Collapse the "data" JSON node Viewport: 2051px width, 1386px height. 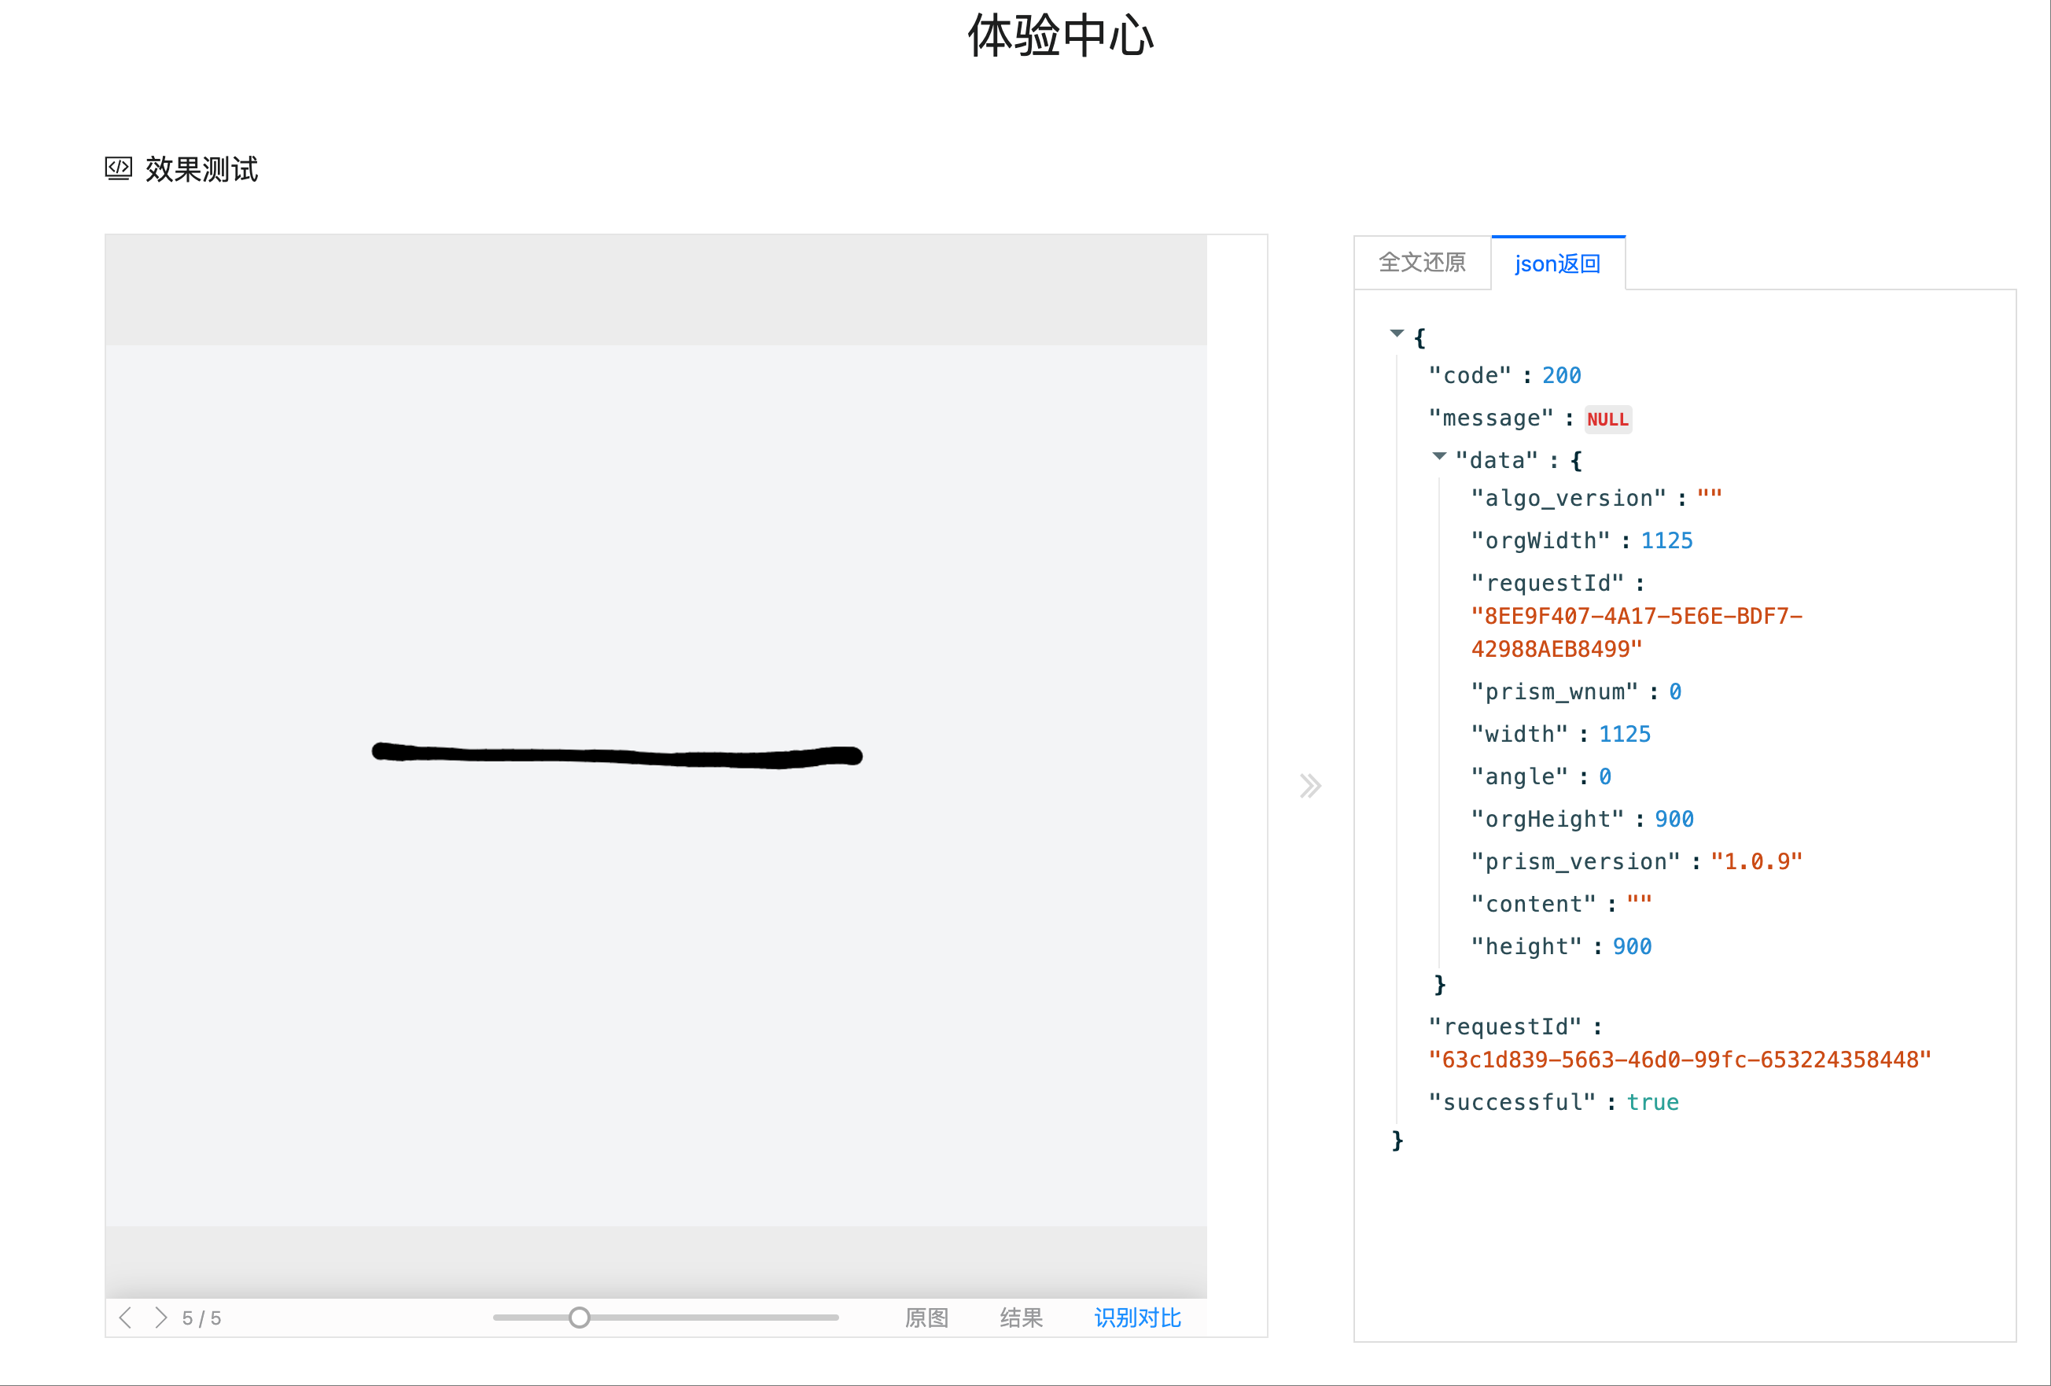tap(1438, 456)
